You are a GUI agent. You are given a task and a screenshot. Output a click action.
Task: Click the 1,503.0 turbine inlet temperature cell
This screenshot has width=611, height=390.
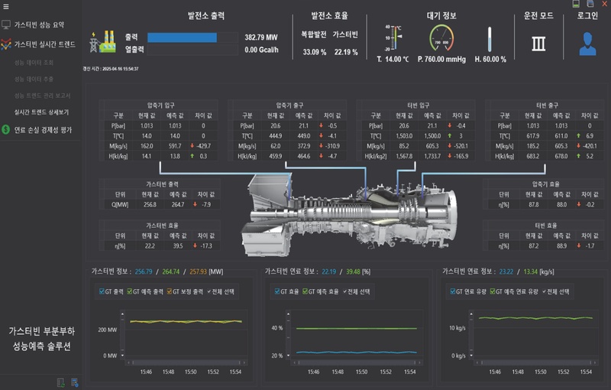(404, 135)
